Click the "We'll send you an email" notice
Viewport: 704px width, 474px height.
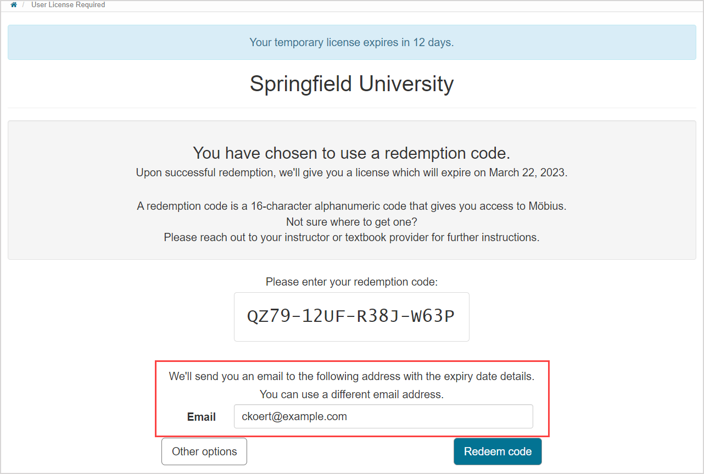[351, 377]
